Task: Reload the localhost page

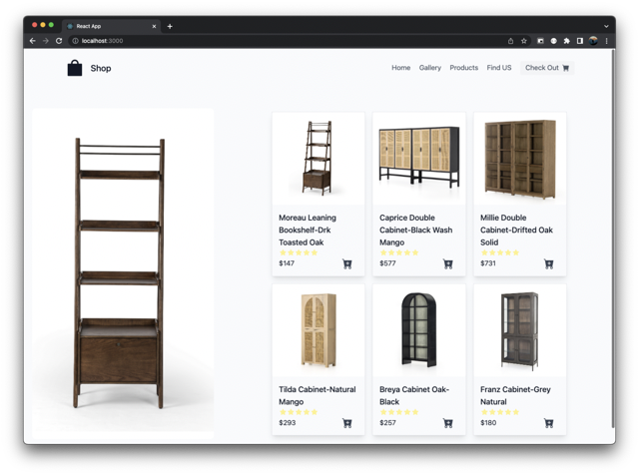Action: [x=59, y=41]
